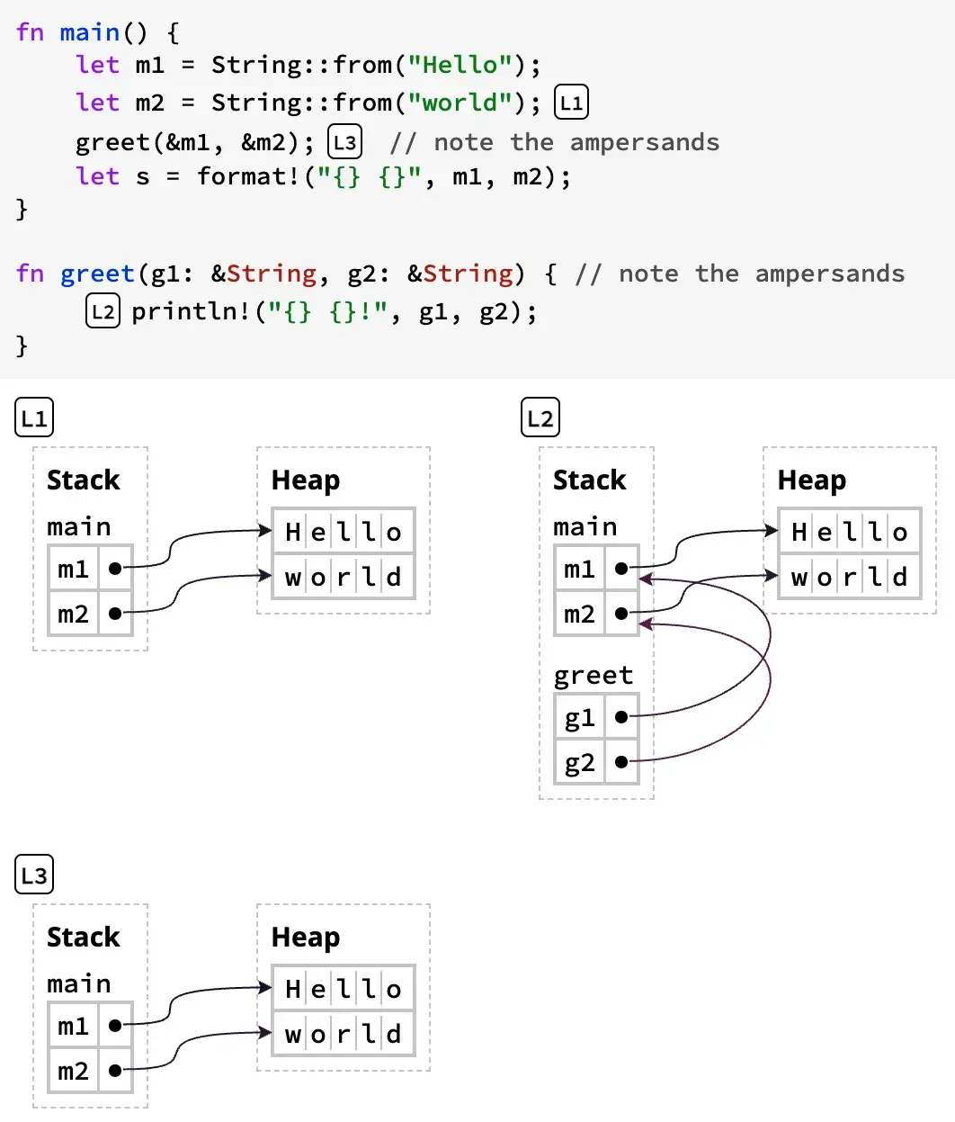
Task: Click the format! macro in the code
Action: click(249, 176)
